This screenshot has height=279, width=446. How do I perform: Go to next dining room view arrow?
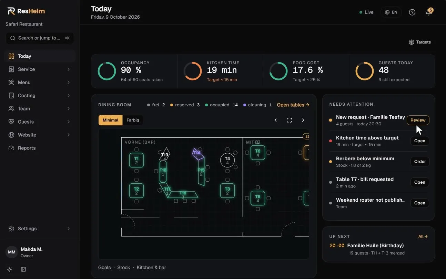pos(303,120)
